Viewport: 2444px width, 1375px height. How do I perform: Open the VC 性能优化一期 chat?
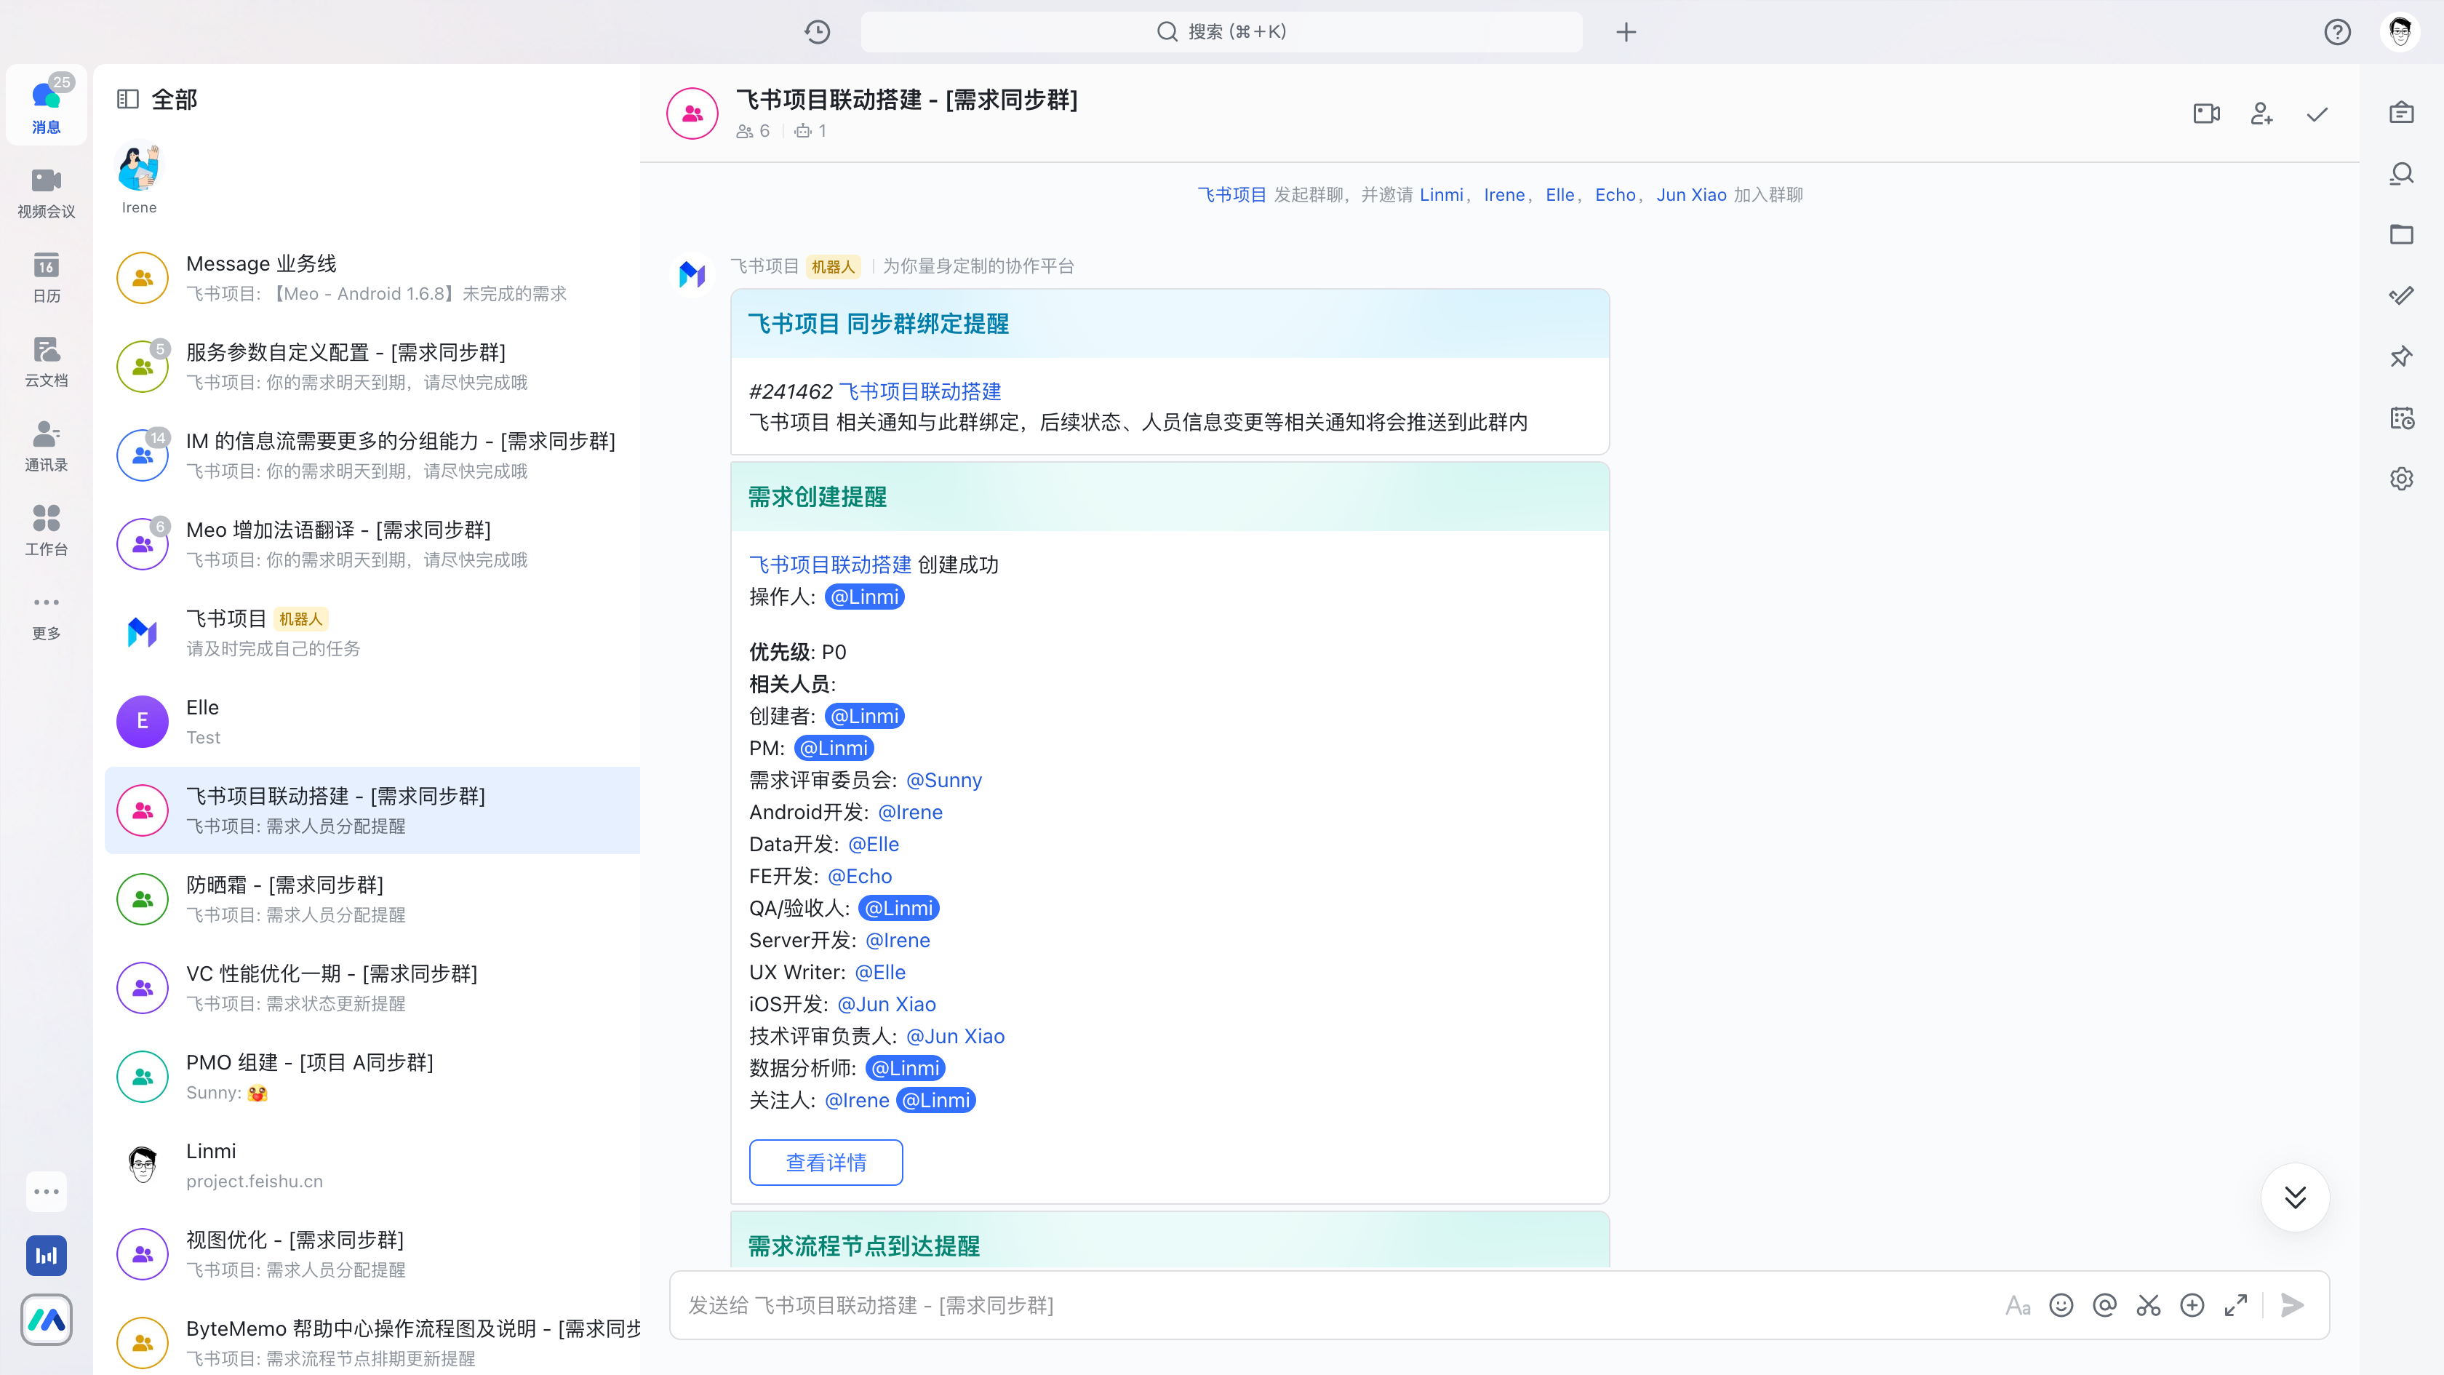coord(373,987)
